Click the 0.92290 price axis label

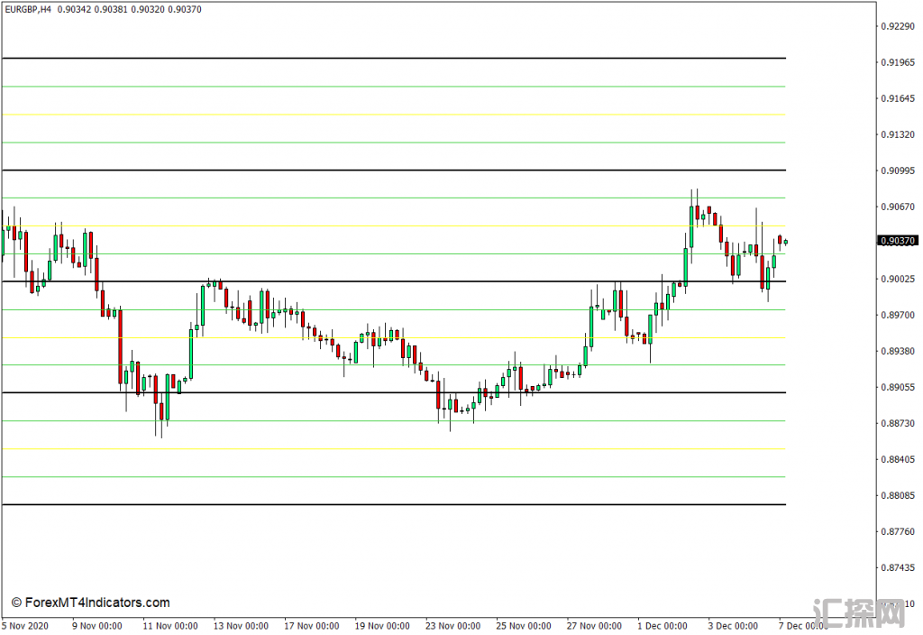[x=897, y=26]
